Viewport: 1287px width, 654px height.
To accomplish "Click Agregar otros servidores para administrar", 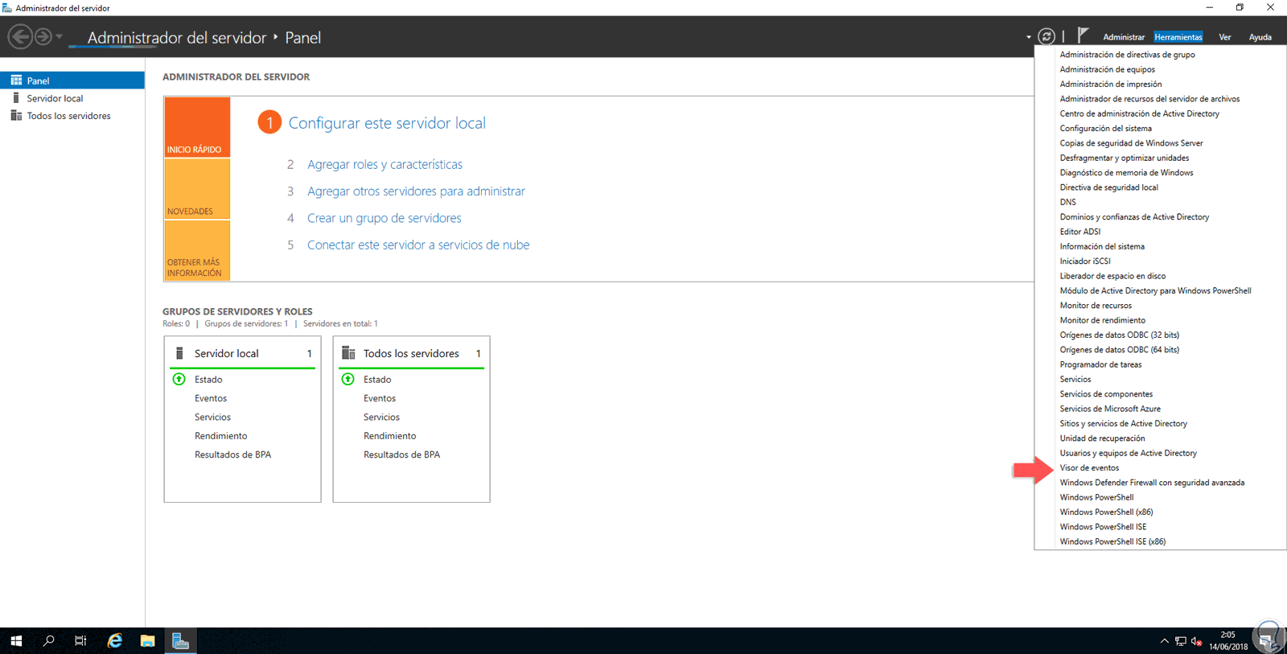I will coord(416,191).
